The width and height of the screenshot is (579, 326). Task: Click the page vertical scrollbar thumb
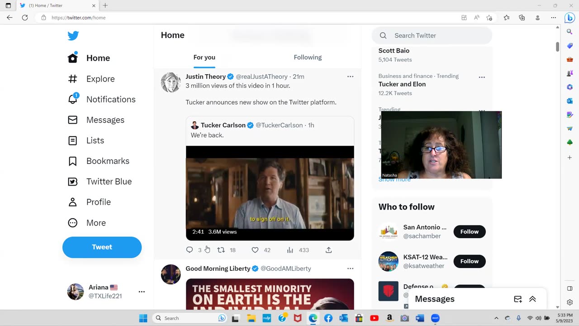click(558, 47)
